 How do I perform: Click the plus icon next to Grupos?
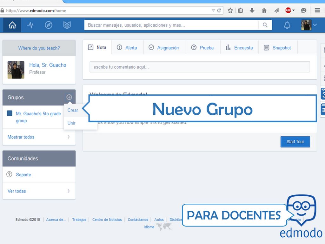(x=69, y=97)
